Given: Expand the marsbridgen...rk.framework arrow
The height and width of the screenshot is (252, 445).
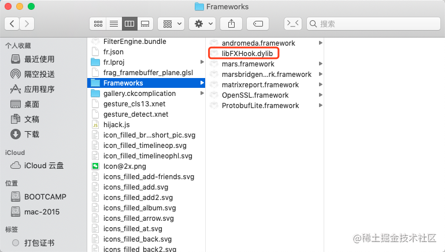Looking at the screenshot, I should click(320, 74).
